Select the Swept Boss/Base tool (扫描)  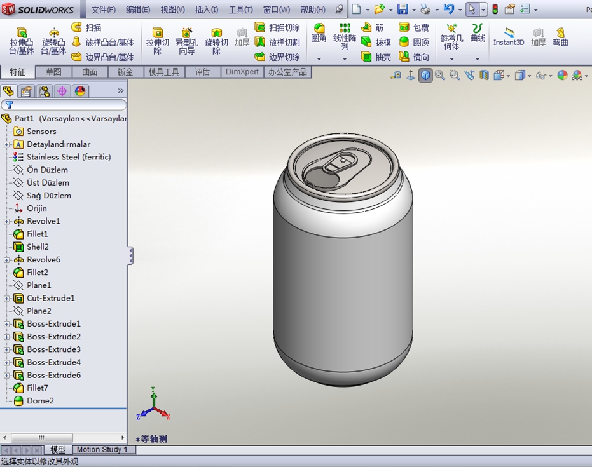pos(86,27)
